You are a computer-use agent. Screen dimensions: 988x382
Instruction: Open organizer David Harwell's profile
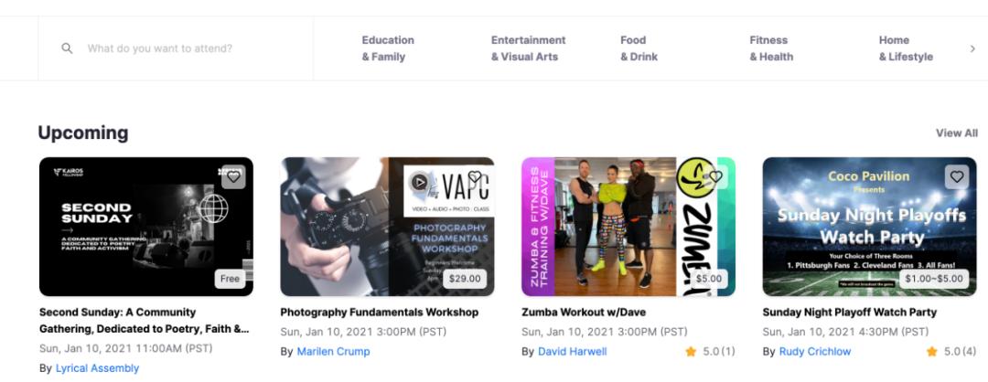572,352
